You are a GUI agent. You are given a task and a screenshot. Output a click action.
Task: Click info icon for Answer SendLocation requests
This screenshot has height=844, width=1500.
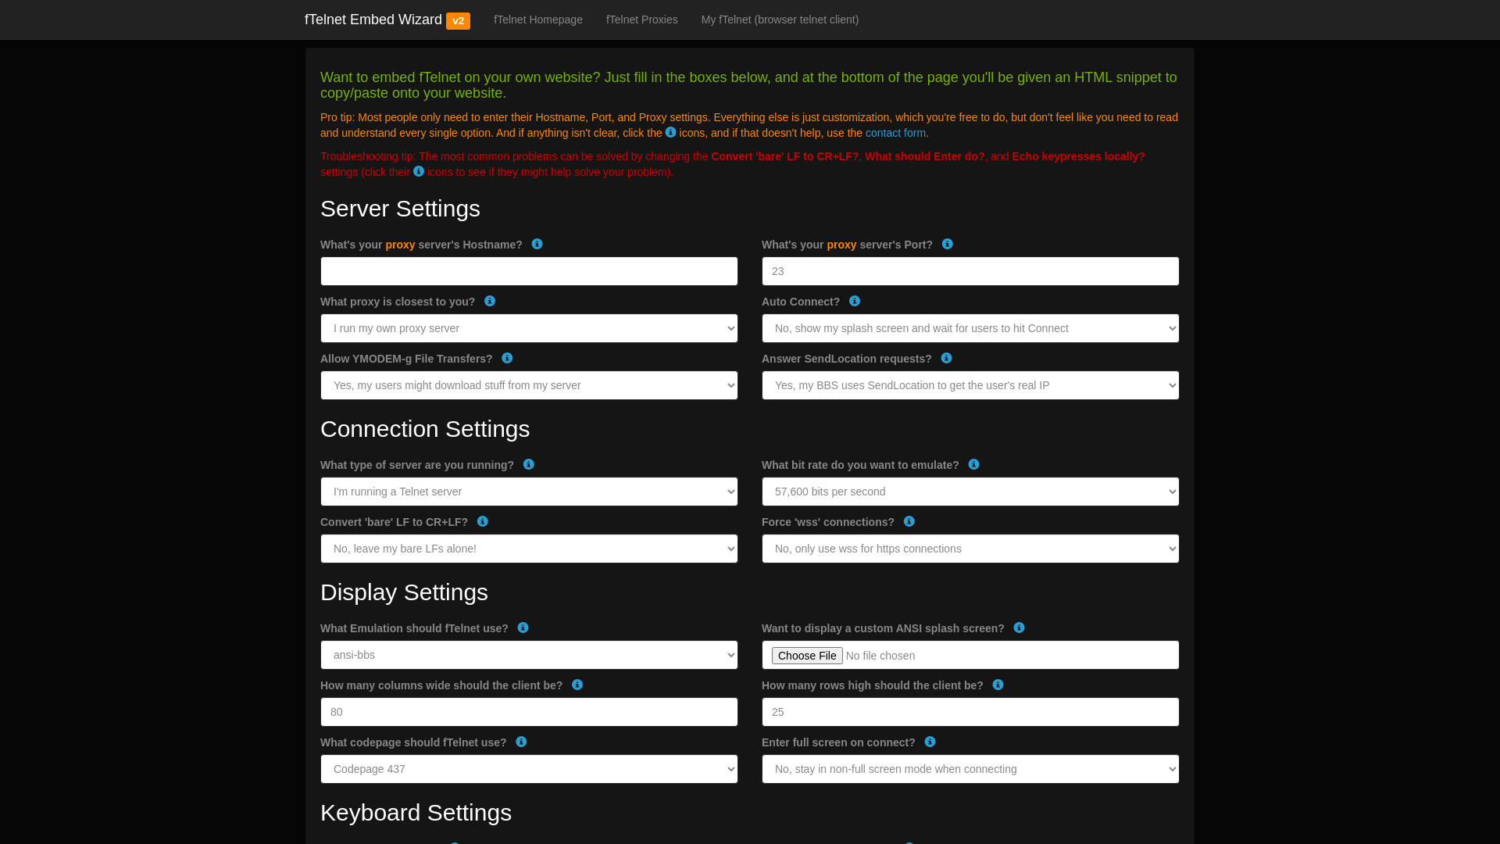[x=946, y=358]
